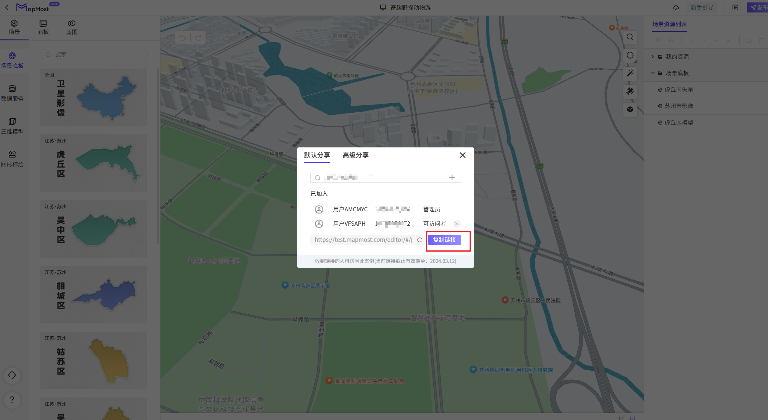Focus the 搜索 box in the left panel
Viewport: 768px width, 420px height.
[94, 55]
